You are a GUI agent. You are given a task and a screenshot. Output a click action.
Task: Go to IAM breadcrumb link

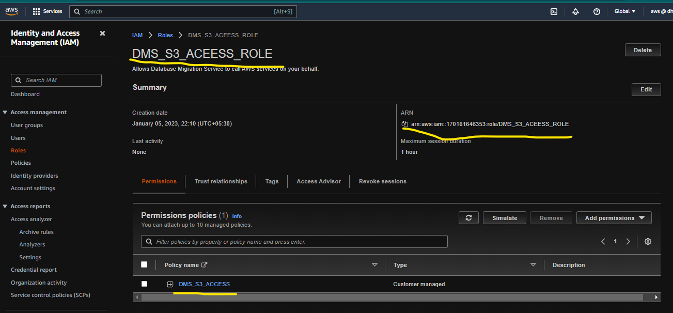tap(137, 35)
